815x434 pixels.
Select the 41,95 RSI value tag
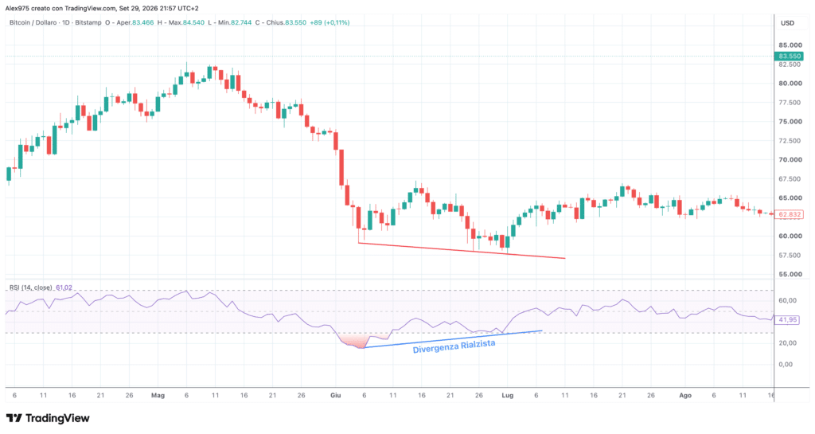click(x=787, y=319)
